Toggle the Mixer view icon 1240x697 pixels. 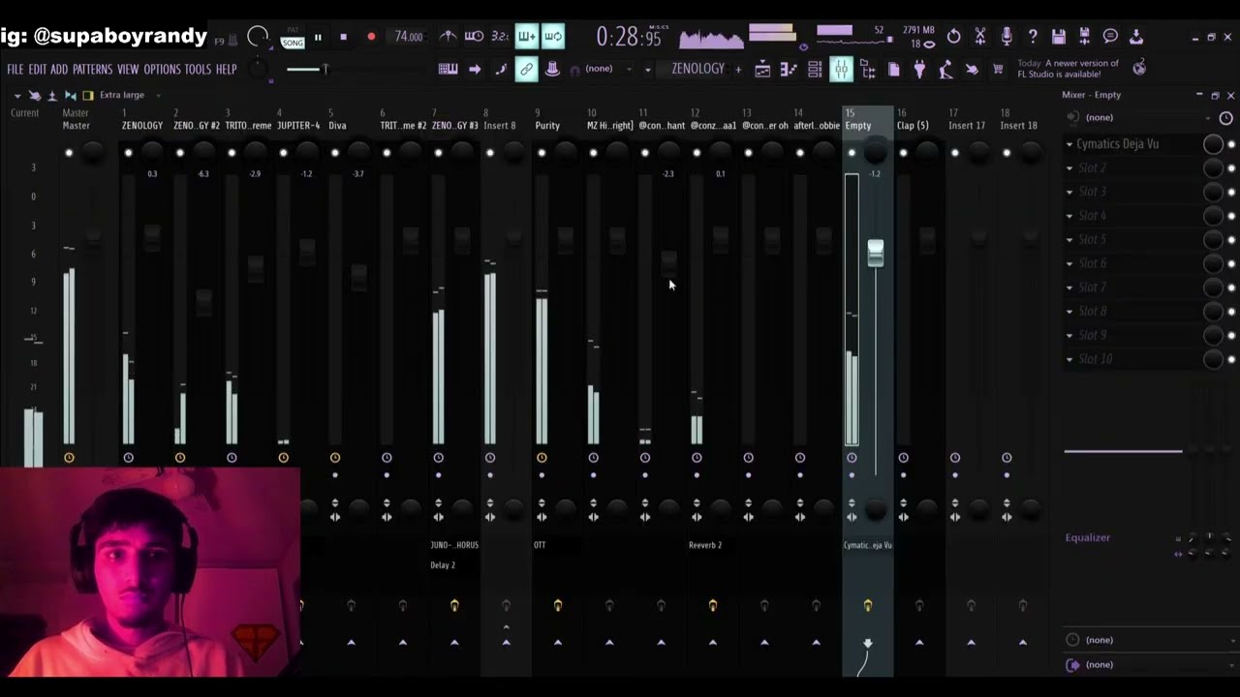pyautogui.click(x=841, y=69)
